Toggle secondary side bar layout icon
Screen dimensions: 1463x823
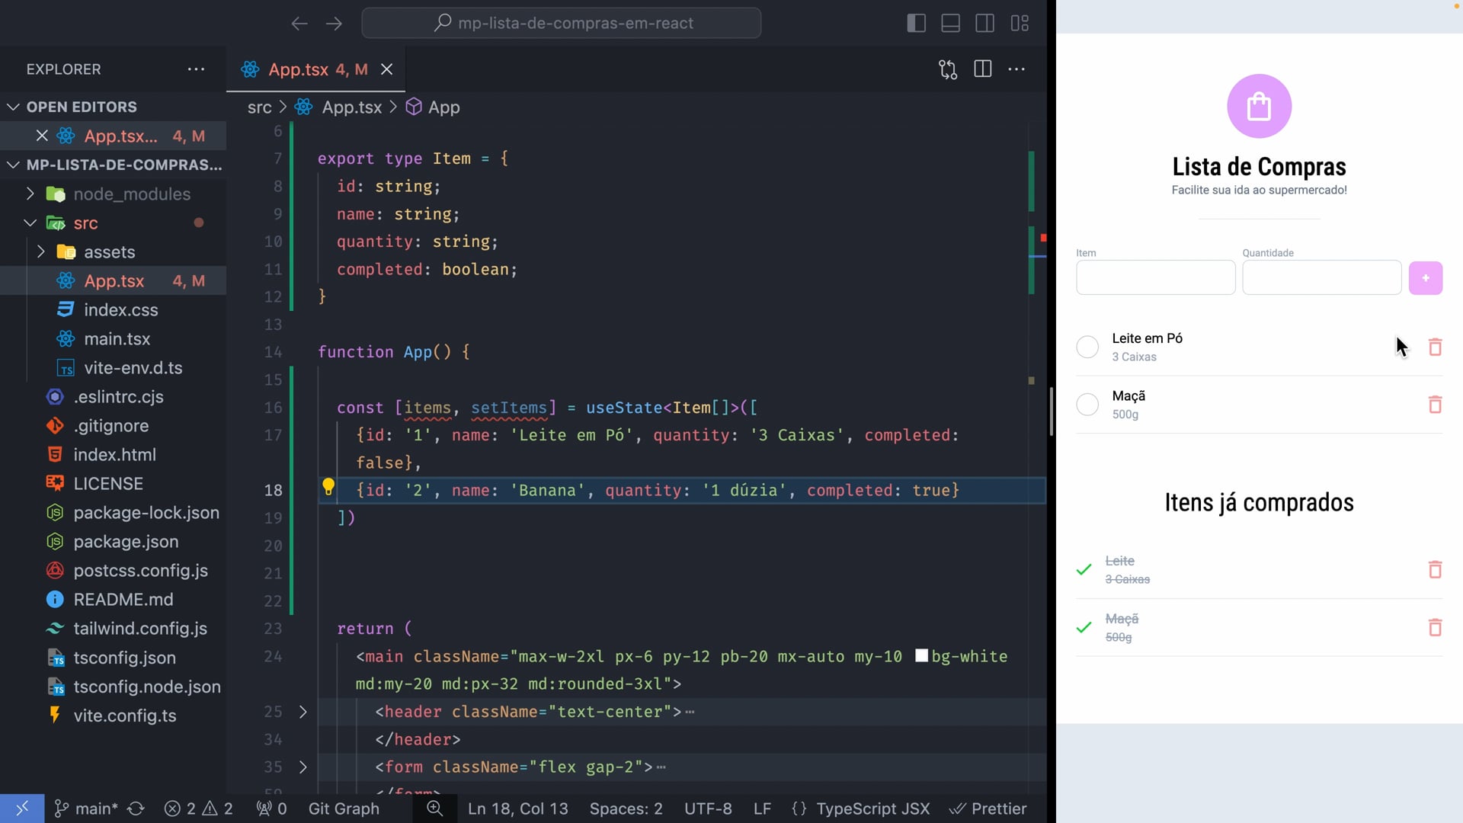click(x=984, y=24)
